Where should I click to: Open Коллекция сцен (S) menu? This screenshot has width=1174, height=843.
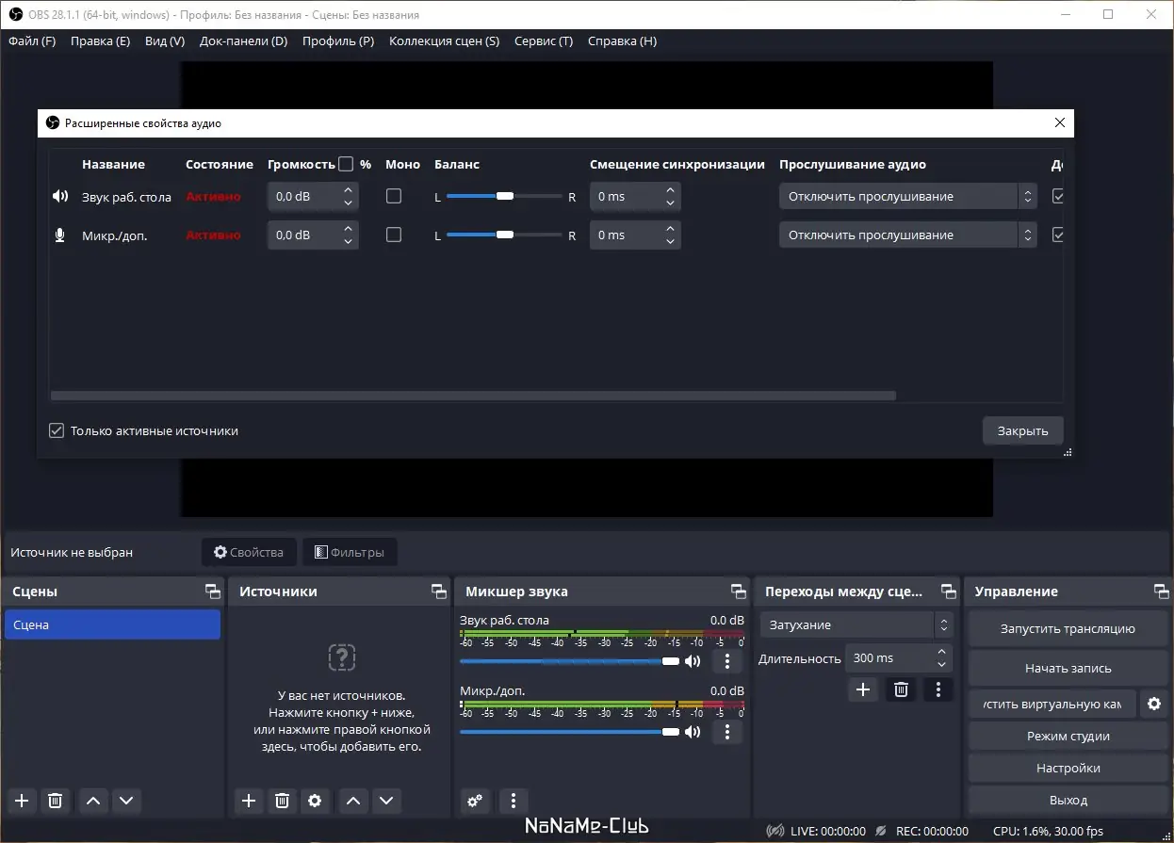tap(444, 41)
